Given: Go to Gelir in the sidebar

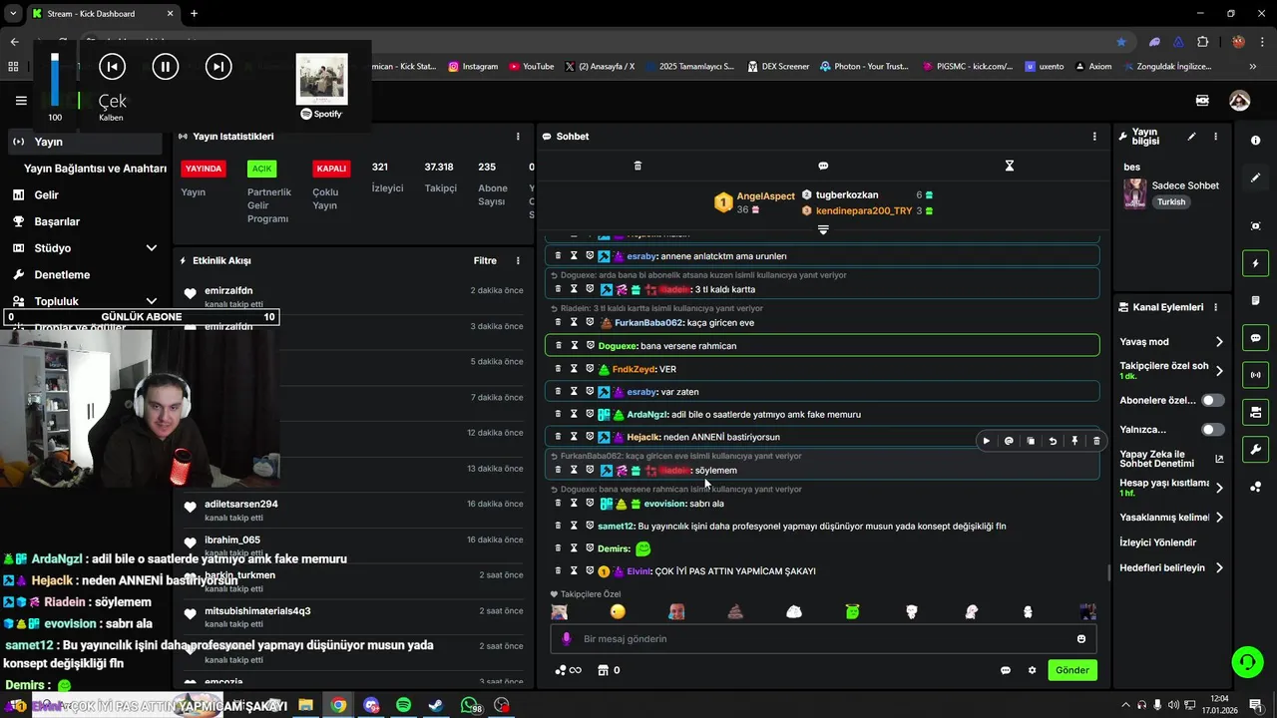Looking at the screenshot, I should (46, 195).
